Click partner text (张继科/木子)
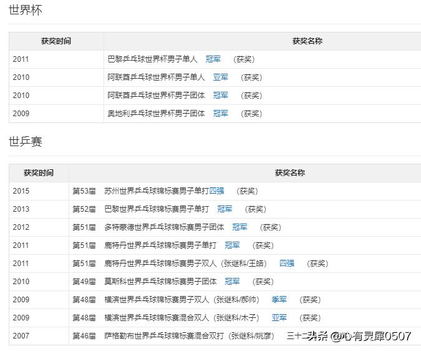The height and width of the screenshot is (351, 421). pos(236,318)
